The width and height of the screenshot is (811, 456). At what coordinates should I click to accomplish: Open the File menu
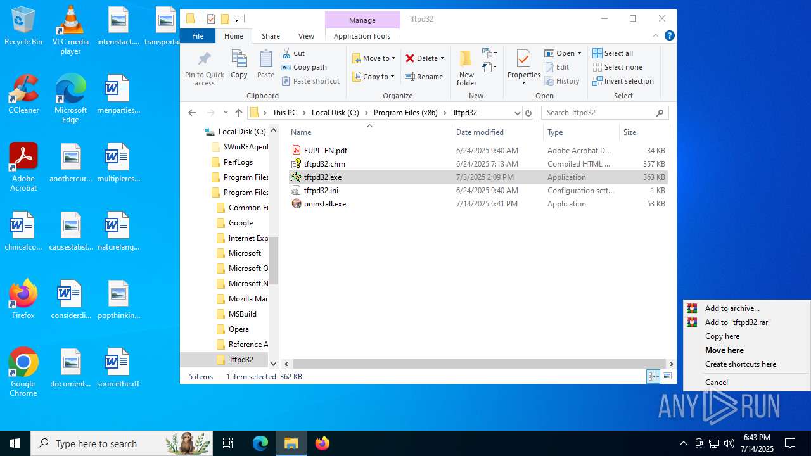tap(198, 36)
